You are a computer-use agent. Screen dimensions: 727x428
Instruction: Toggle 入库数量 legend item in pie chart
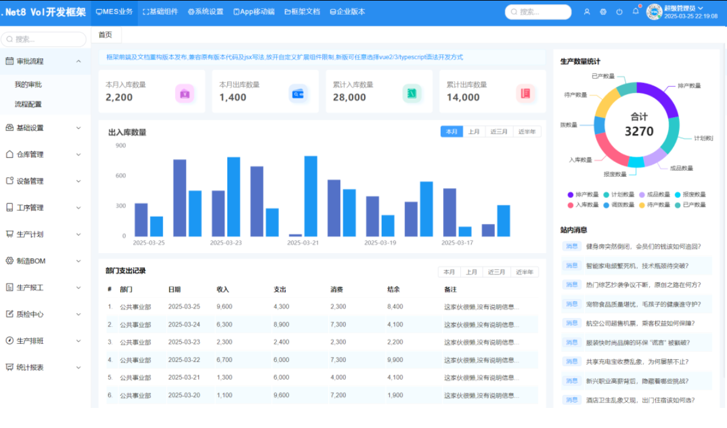pos(582,205)
